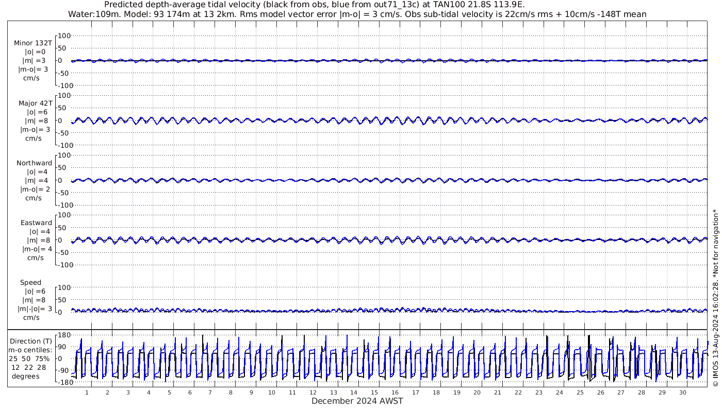The height and width of the screenshot is (412, 722).
Task: Click '|m-o|= 4' under the Eastward label
Action: coord(37,249)
